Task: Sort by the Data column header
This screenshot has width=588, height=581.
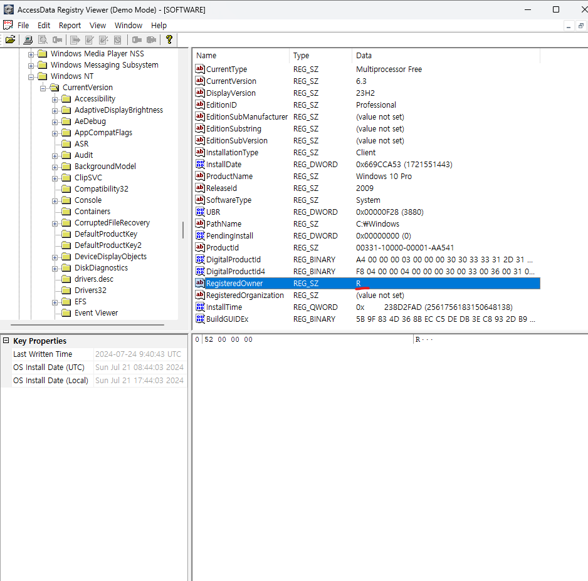Action: (446, 56)
